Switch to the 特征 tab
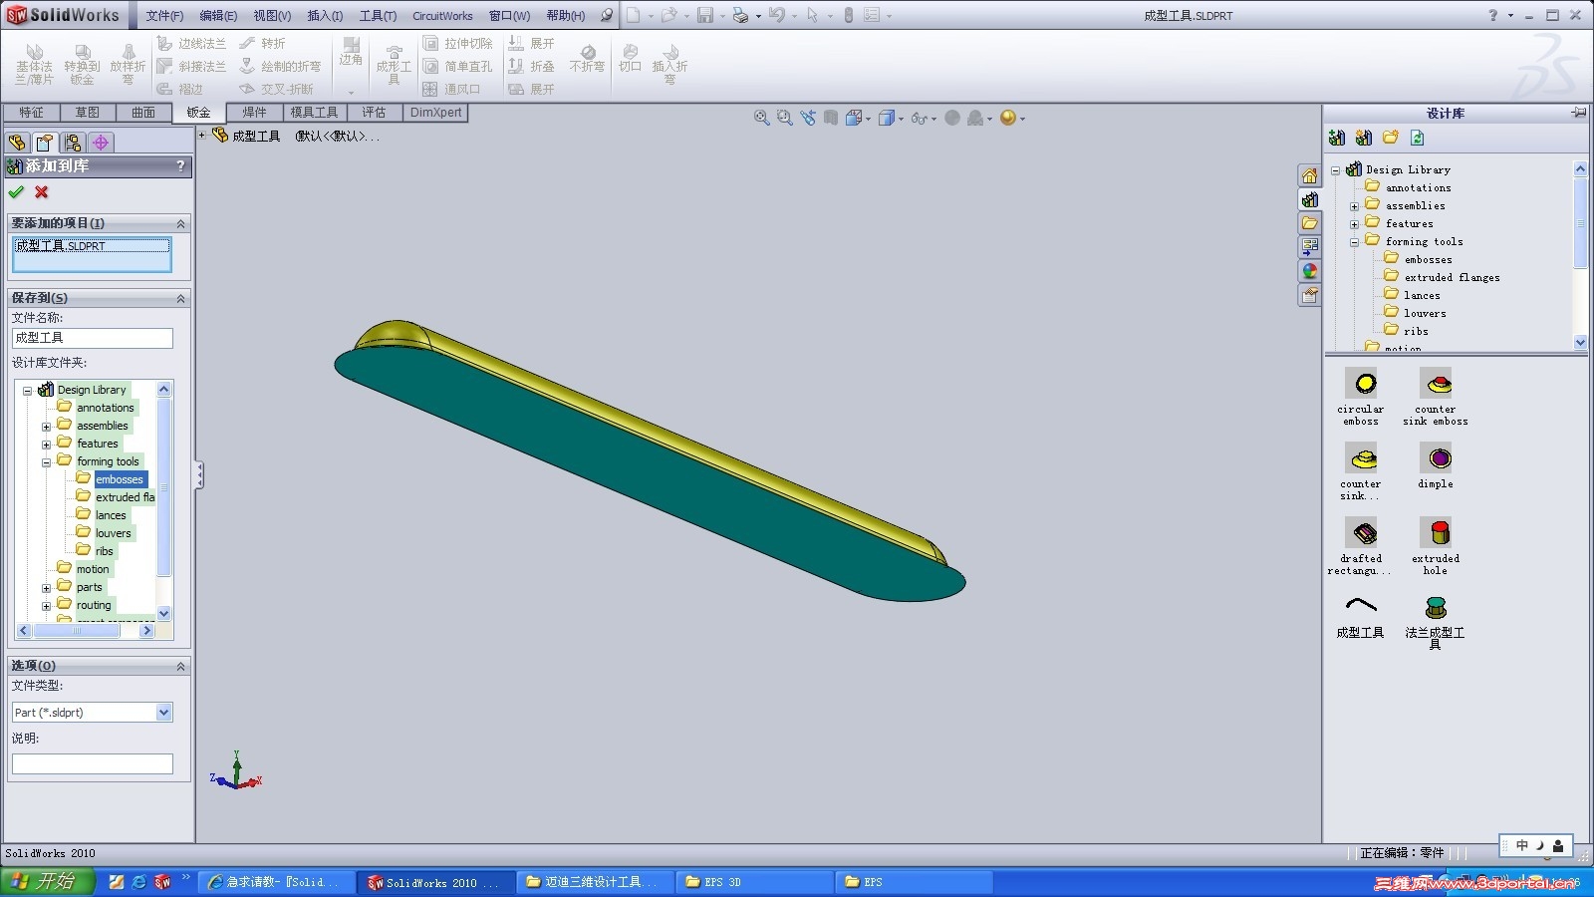This screenshot has height=897, width=1594. coord(31,113)
